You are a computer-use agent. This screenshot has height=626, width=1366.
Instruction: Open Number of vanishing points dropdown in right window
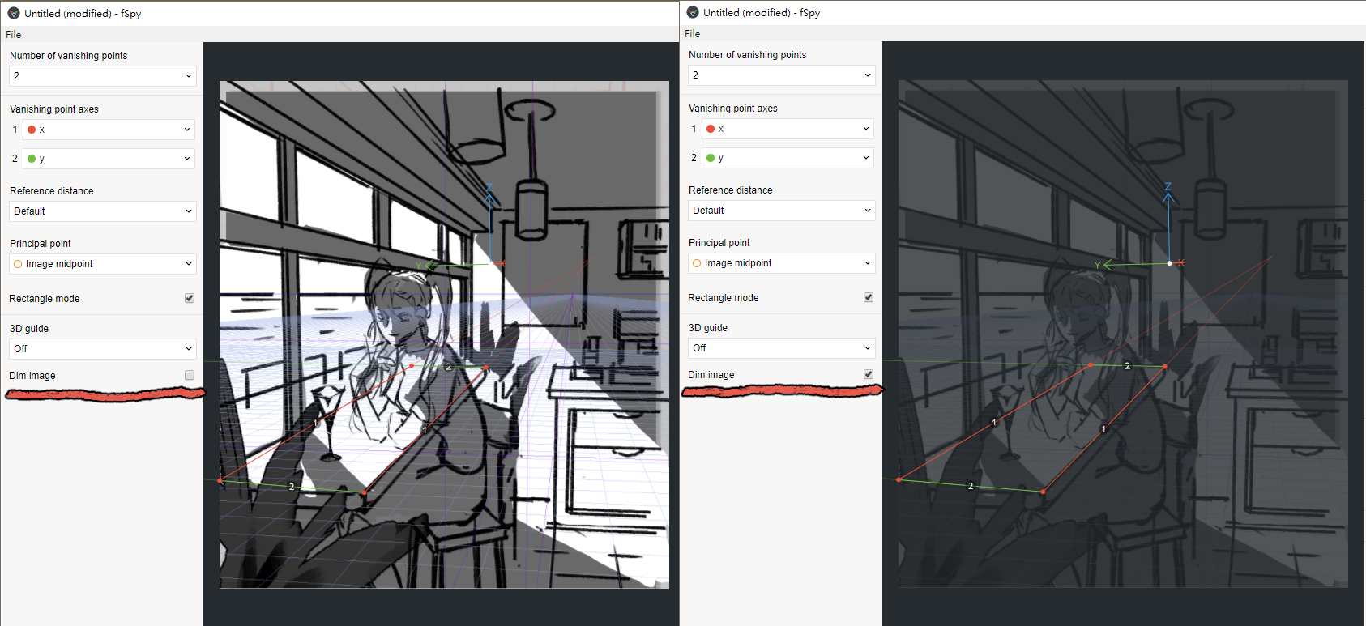782,75
